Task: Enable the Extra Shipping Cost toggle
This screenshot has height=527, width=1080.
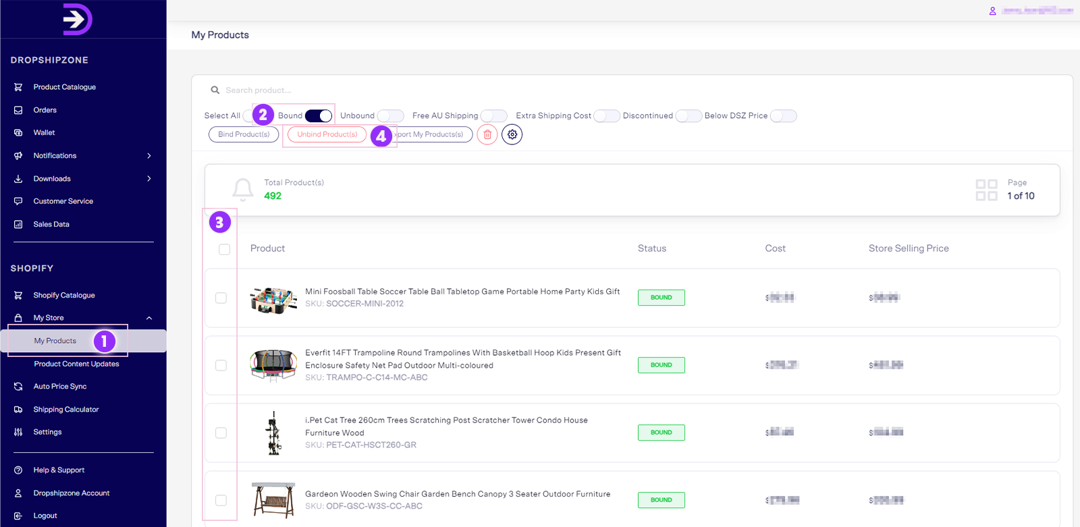Action: coord(607,115)
